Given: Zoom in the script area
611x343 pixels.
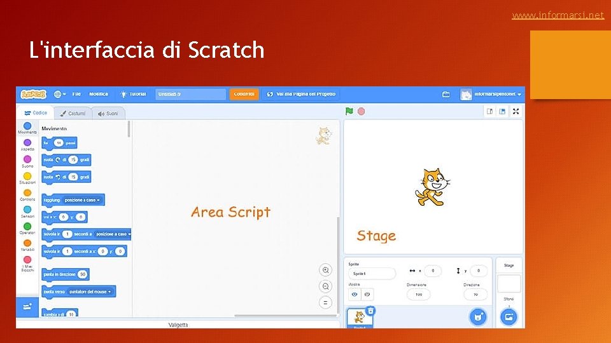Looking at the screenshot, I should tap(325, 270).
